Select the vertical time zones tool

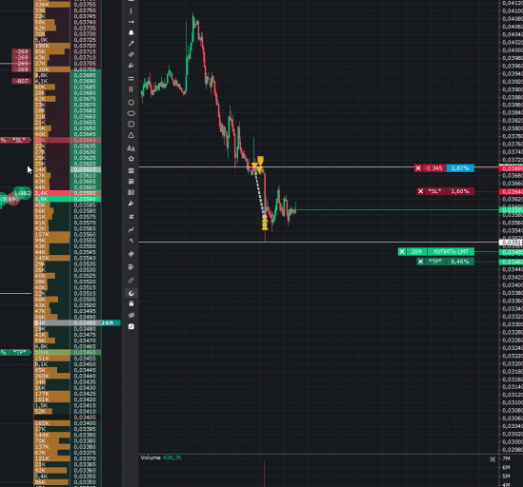pos(131,192)
